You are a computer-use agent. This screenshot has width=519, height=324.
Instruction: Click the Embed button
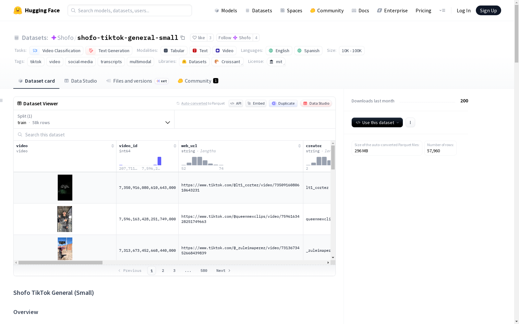[x=256, y=103]
